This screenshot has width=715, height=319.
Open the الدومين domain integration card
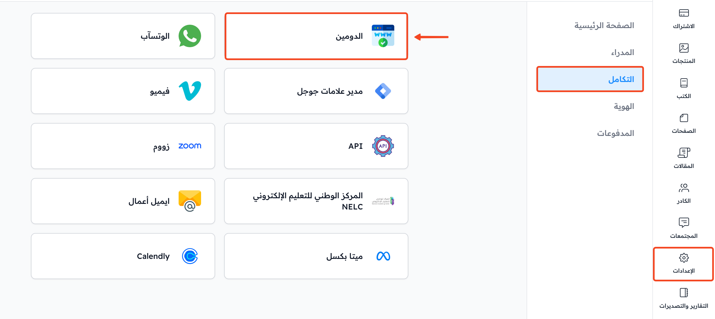click(316, 36)
